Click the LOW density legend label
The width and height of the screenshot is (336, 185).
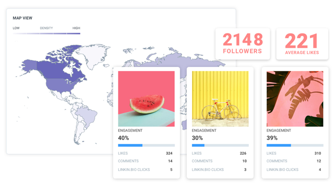click(x=16, y=28)
